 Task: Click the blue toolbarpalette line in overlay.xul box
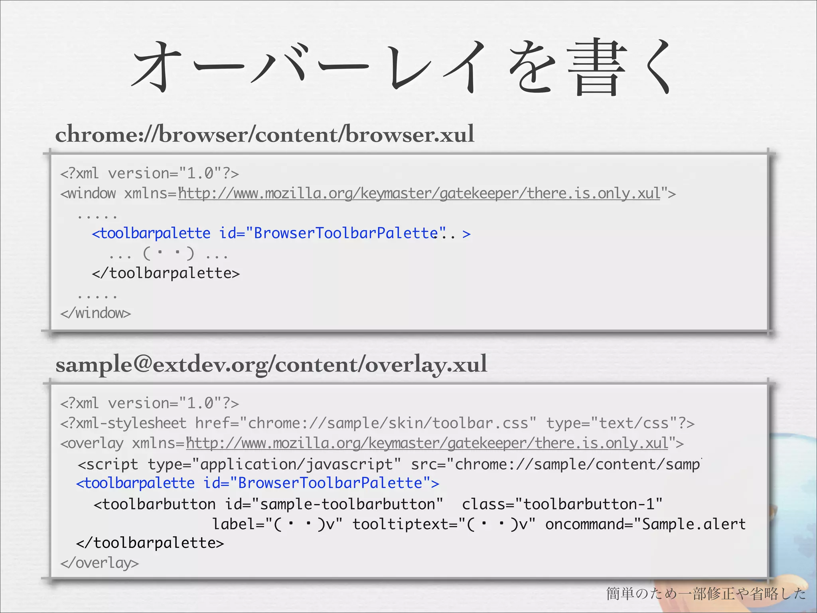click(x=258, y=483)
